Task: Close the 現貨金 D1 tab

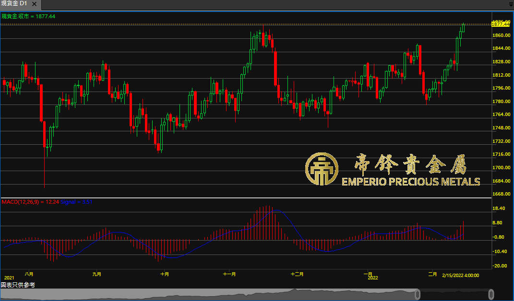Action: tap(35, 4)
